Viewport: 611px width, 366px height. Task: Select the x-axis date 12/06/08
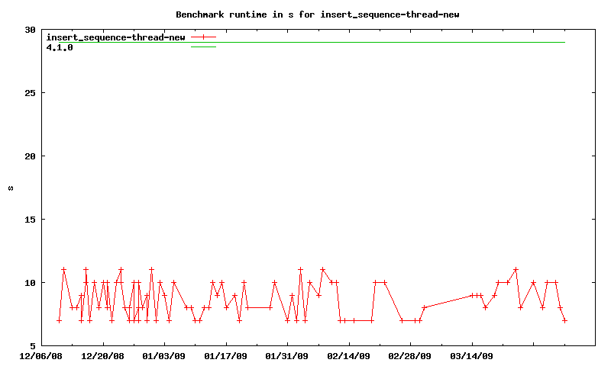tap(41, 355)
